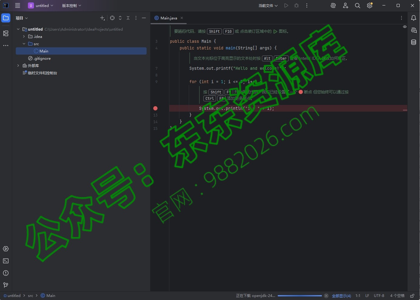Open the Services tool window

[x=5, y=249]
